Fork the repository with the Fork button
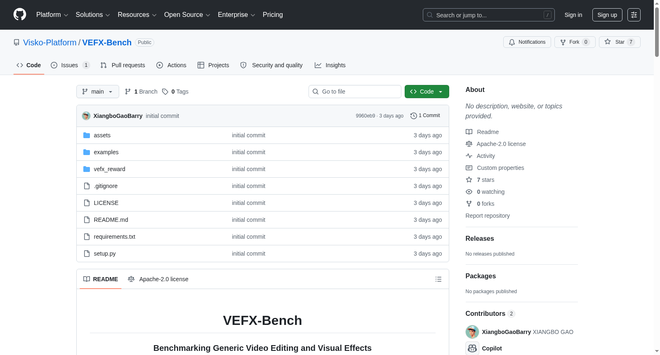 [575, 42]
